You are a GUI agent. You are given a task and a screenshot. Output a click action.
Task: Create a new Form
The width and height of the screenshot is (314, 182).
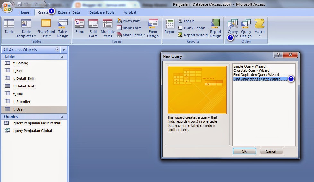tap(80, 26)
